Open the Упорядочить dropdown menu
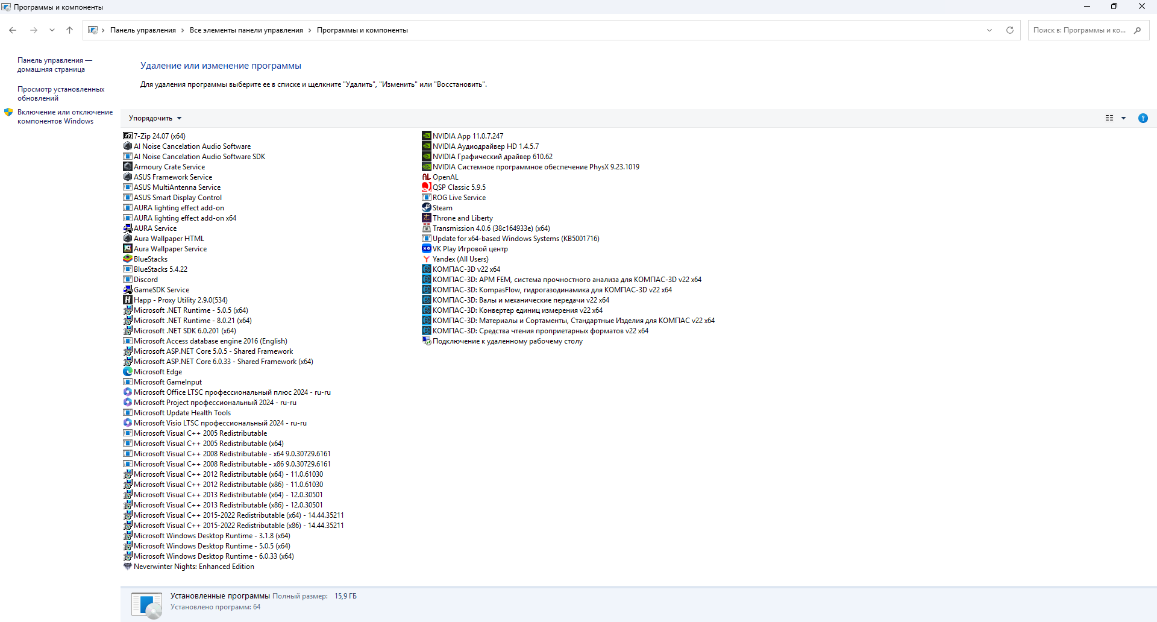This screenshot has width=1157, height=622. point(155,118)
